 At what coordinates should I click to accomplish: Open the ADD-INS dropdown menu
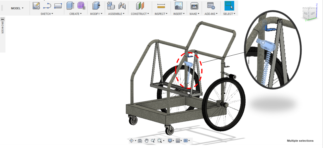(x=211, y=14)
